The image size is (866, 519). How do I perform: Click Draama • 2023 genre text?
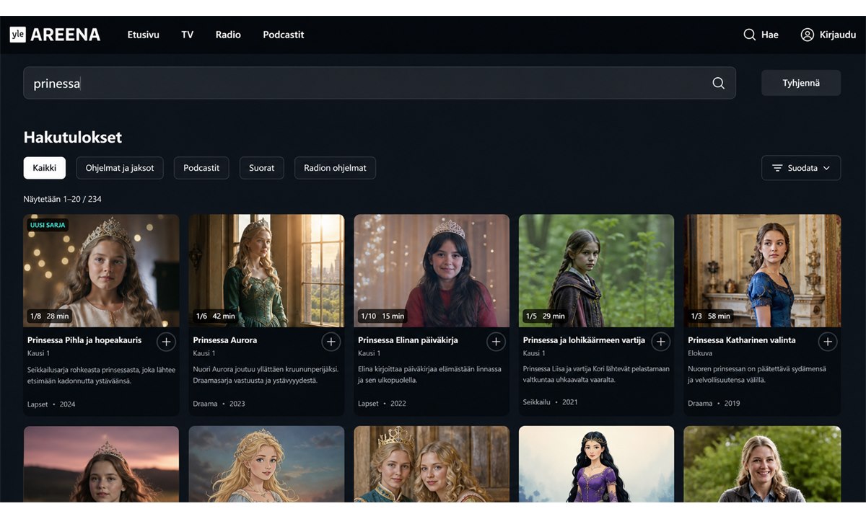point(219,404)
